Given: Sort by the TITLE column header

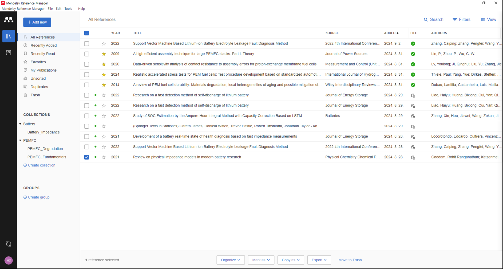Looking at the screenshot, I should coord(137,33).
